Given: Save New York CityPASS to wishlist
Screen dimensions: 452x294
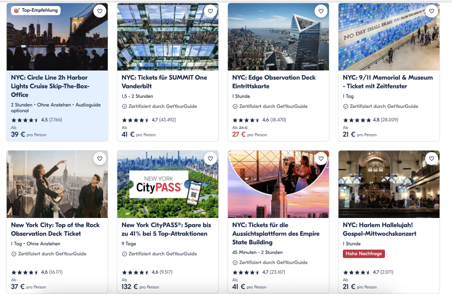Looking at the screenshot, I should [x=210, y=159].
